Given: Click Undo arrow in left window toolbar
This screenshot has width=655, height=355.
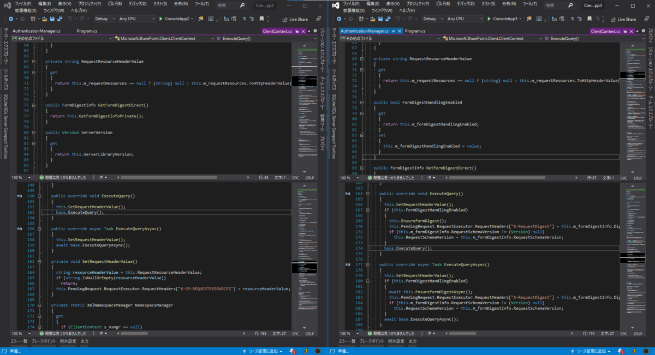Looking at the screenshot, I should pyautogui.click(x=70, y=19).
